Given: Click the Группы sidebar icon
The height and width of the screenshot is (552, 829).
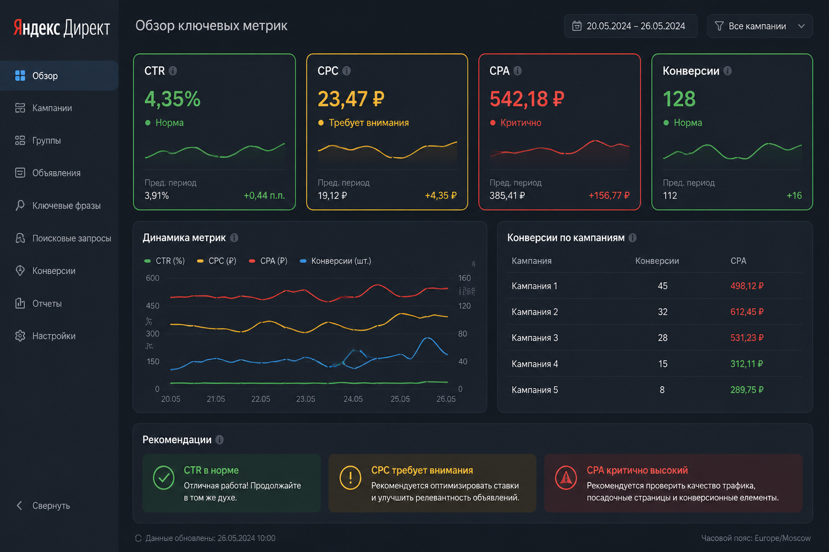Looking at the screenshot, I should pyautogui.click(x=20, y=140).
